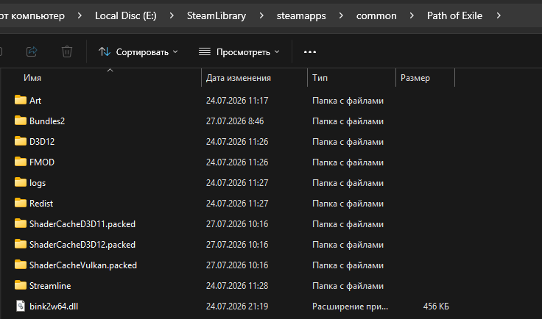Sort by the Имя column header

tap(32, 78)
